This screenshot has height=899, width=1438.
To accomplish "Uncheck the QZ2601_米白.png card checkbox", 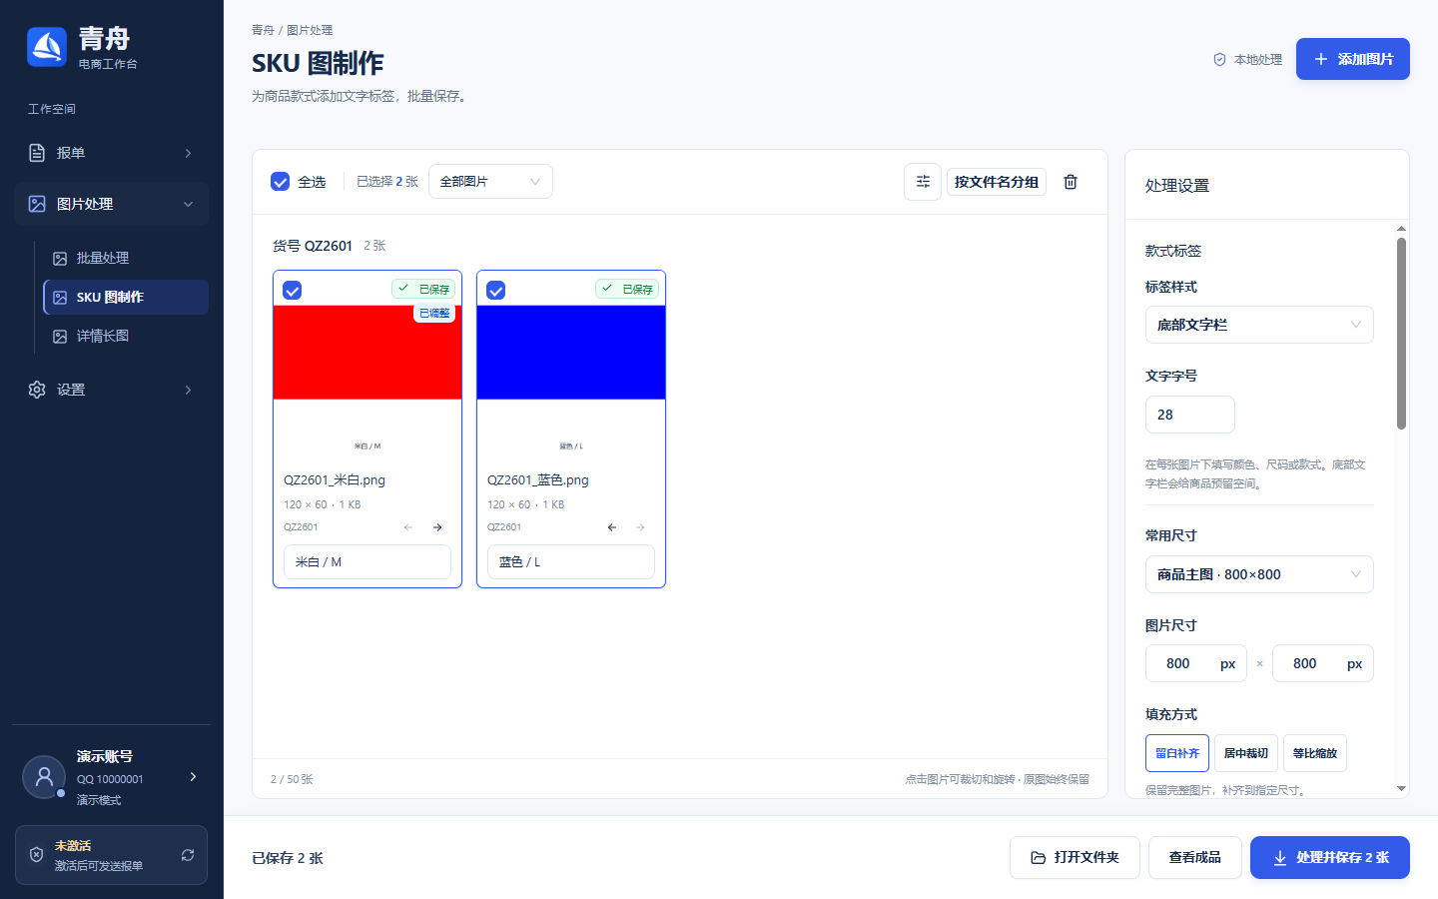I will [x=293, y=291].
